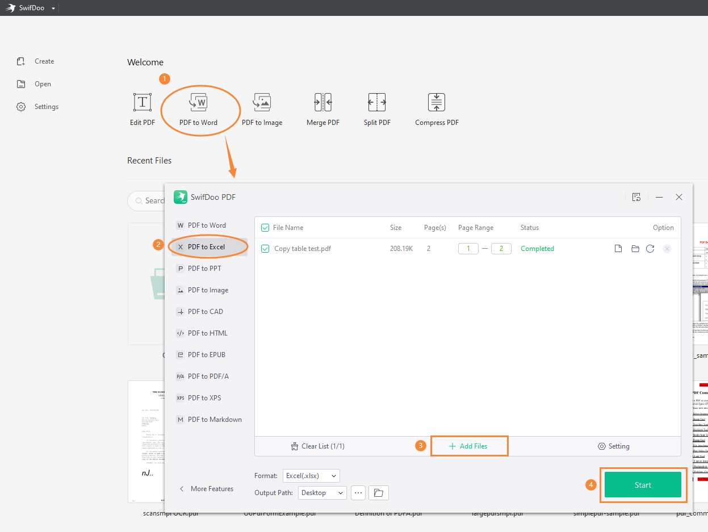Open the output folder icon button
The height and width of the screenshot is (532, 708).
pyautogui.click(x=379, y=493)
